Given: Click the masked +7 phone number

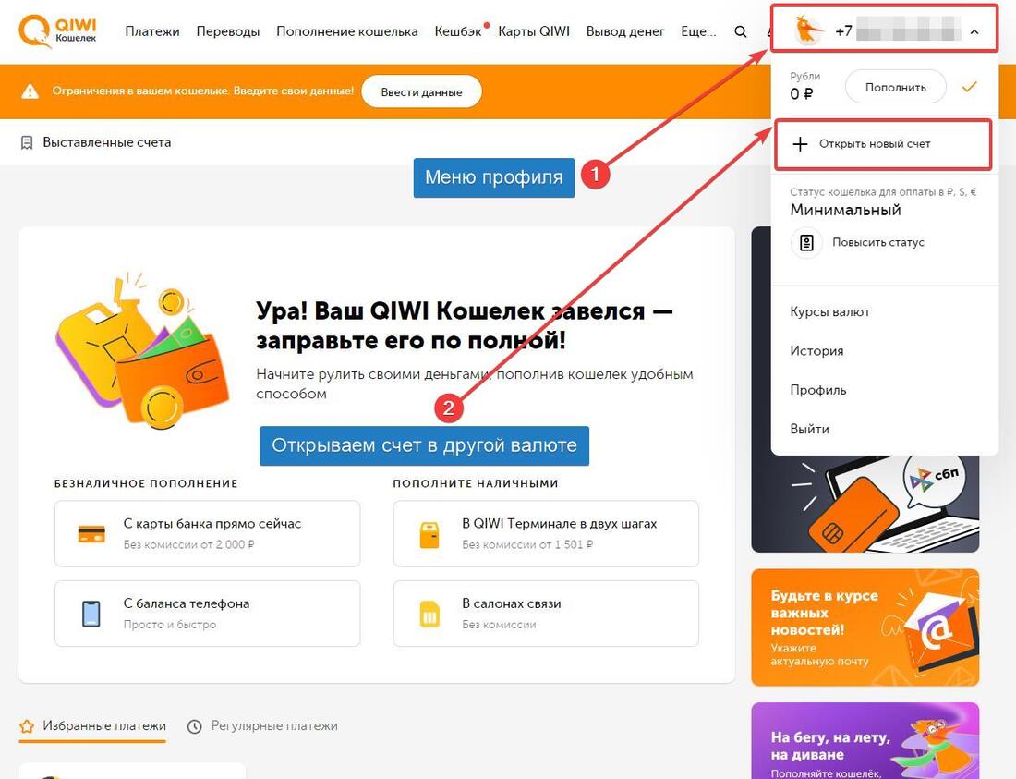Looking at the screenshot, I should click(x=898, y=30).
